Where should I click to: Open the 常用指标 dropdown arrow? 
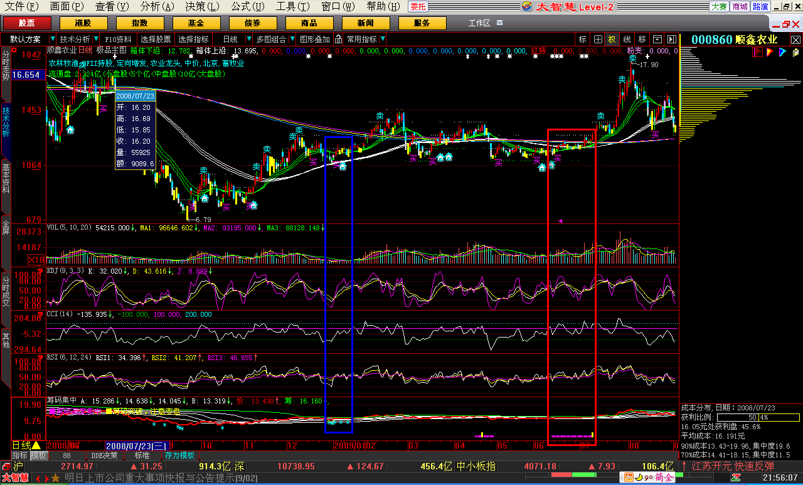point(383,39)
